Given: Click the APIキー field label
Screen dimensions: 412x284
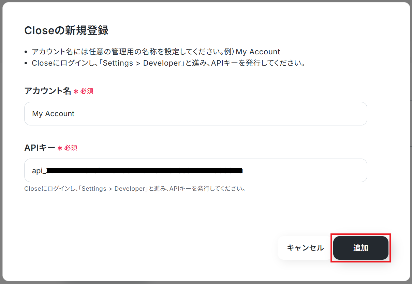Looking at the screenshot, I should click(40, 148).
